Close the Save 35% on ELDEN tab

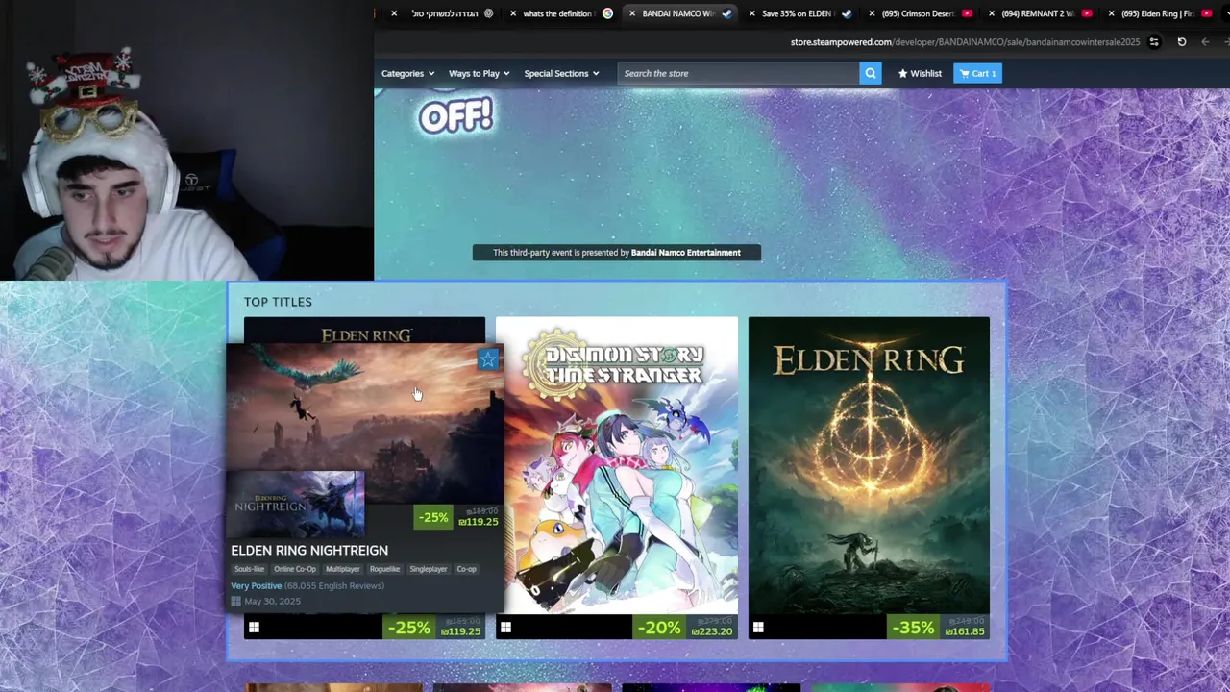[752, 13]
